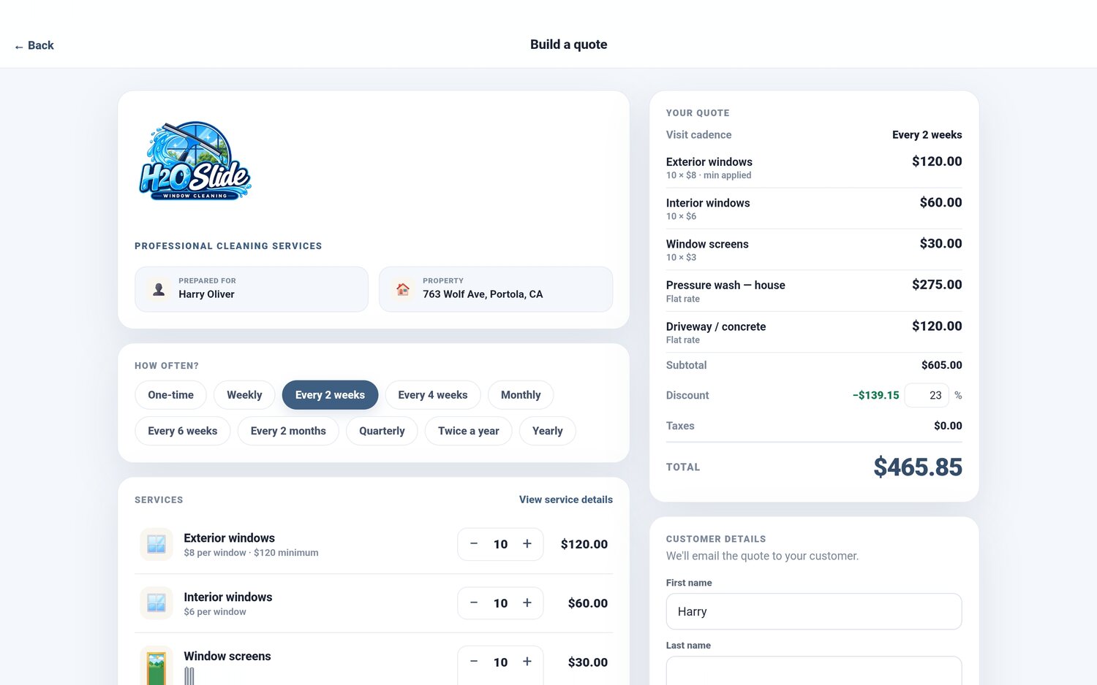Select One-time visit frequency

click(x=171, y=395)
